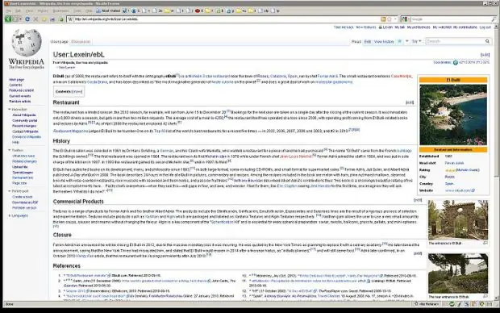This screenshot has height=313, width=500.
Task: Open the search engine selector dropdown
Action: click(x=405, y=19)
